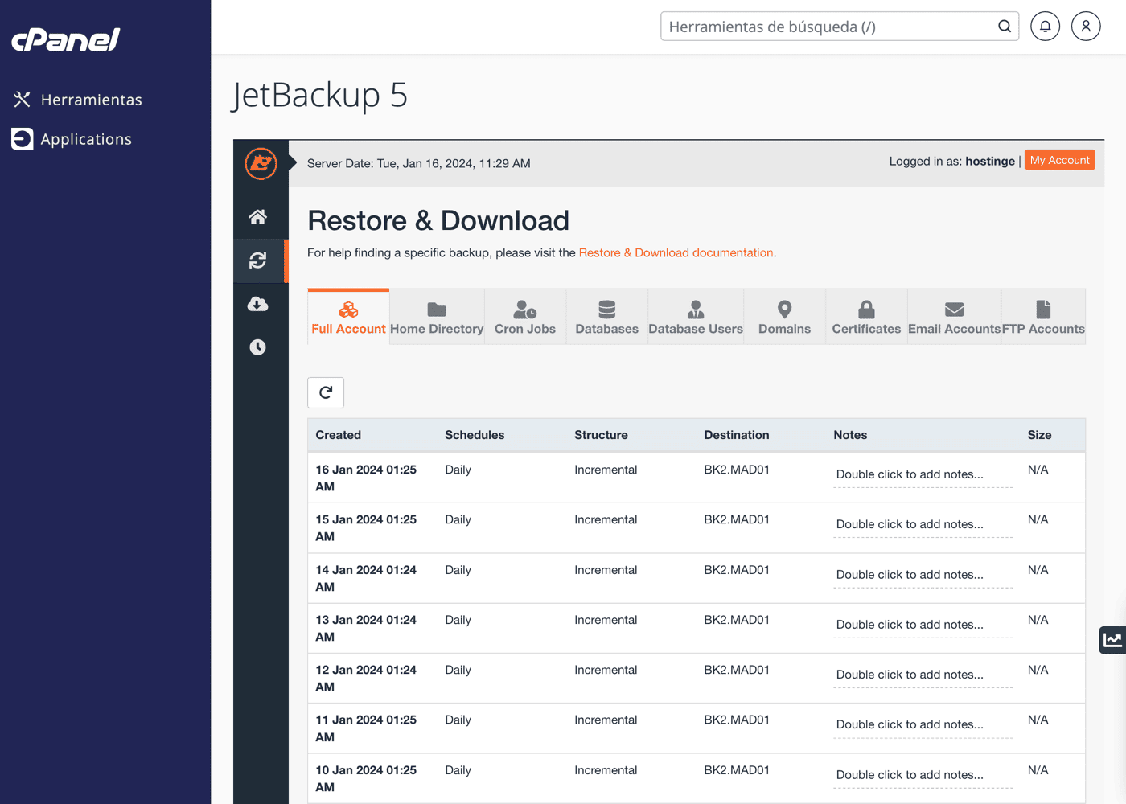Screen dimensions: 1126x804
Task: Click the Destination column header
Action: (x=736, y=435)
